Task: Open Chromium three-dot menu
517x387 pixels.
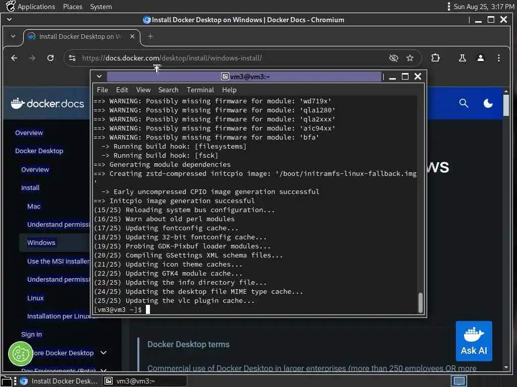Action: pyautogui.click(x=498, y=58)
